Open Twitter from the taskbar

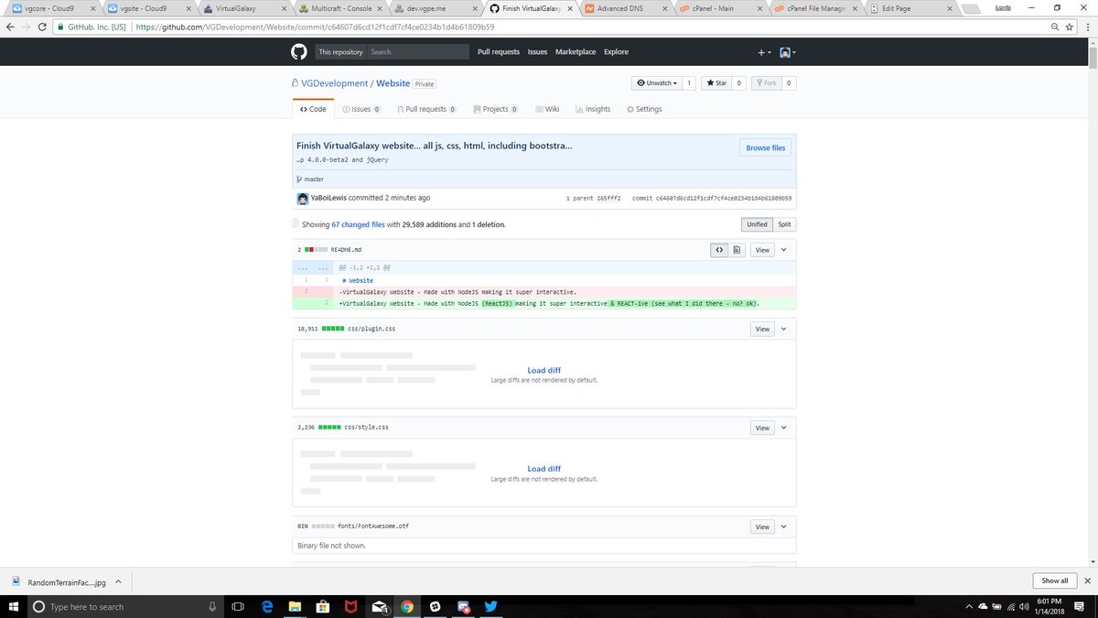(490, 606)
